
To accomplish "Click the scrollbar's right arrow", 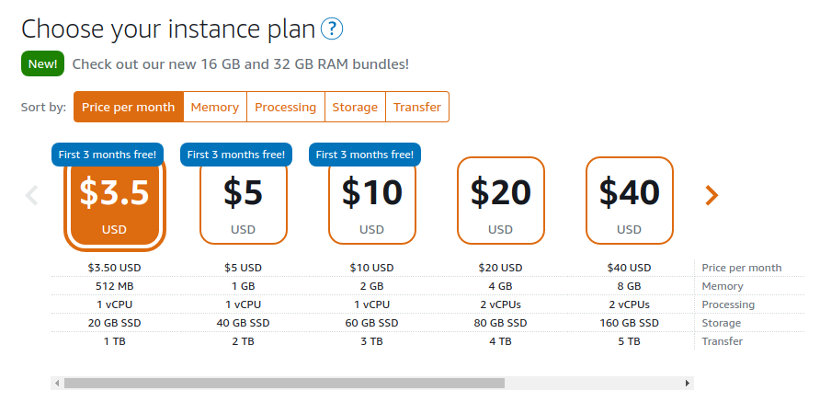I will click(x=688, y=383).
